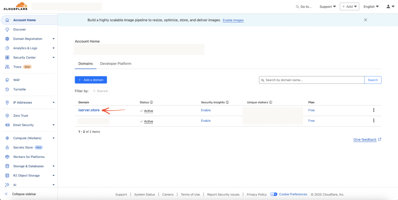This screenshot has height=200, width=398.
Task: Open the iserver.store domain link
Action: click(89, 110)
